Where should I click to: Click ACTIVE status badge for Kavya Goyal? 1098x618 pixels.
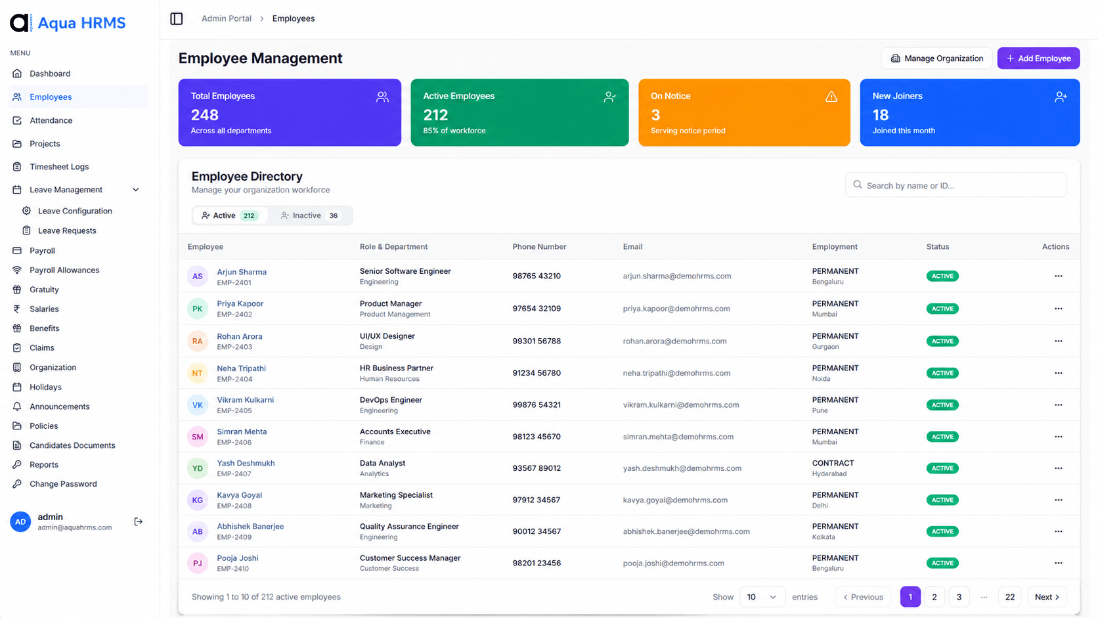click(942, 500)
